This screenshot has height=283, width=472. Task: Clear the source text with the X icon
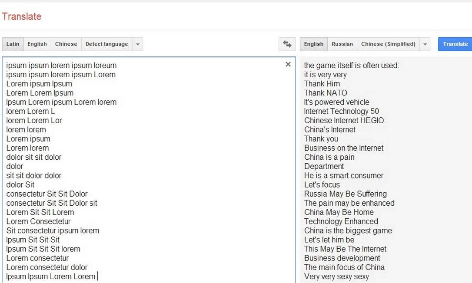click(x=288, y=64)
